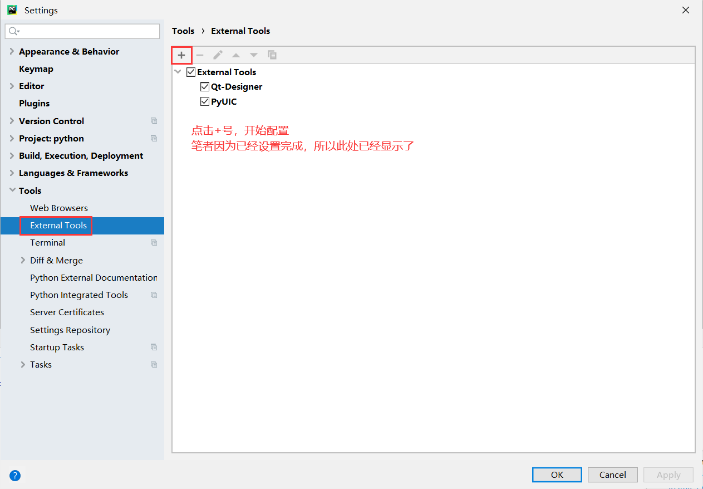Expand the Tasks subsection
The height and width of the screenshot is (489, 703).
[x=23, y=365]
